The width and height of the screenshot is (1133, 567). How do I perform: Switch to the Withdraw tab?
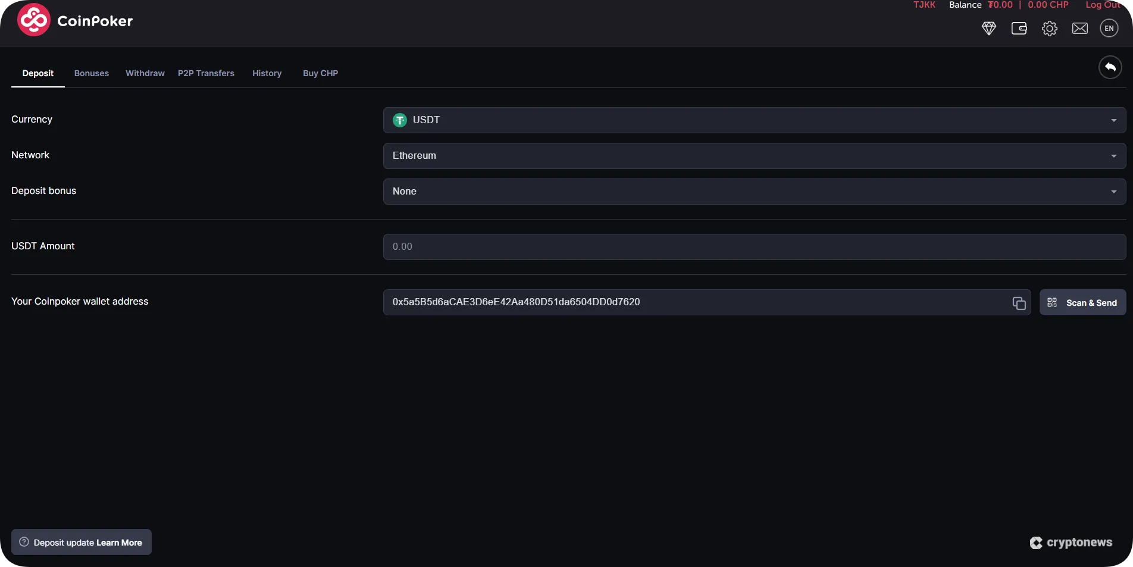click(145, 73)
